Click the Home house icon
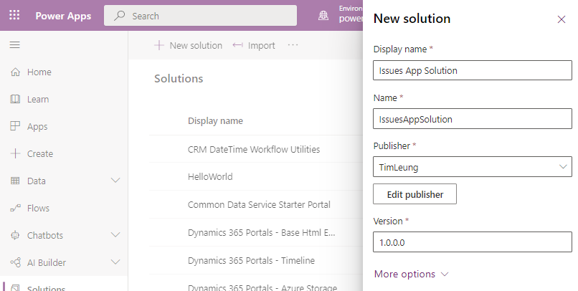 [x=15, y=72]
